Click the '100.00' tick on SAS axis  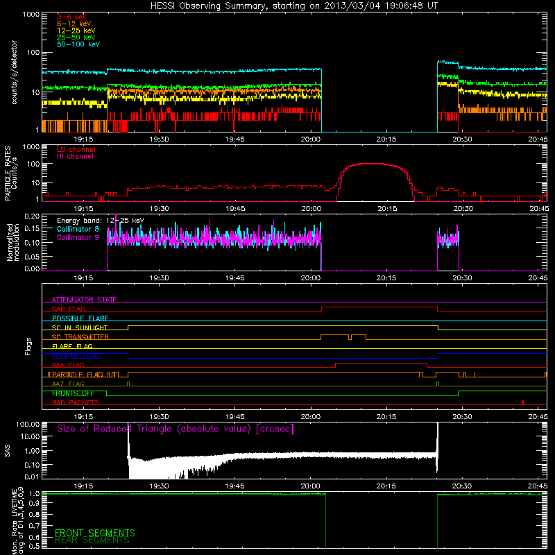pos(28,424)
